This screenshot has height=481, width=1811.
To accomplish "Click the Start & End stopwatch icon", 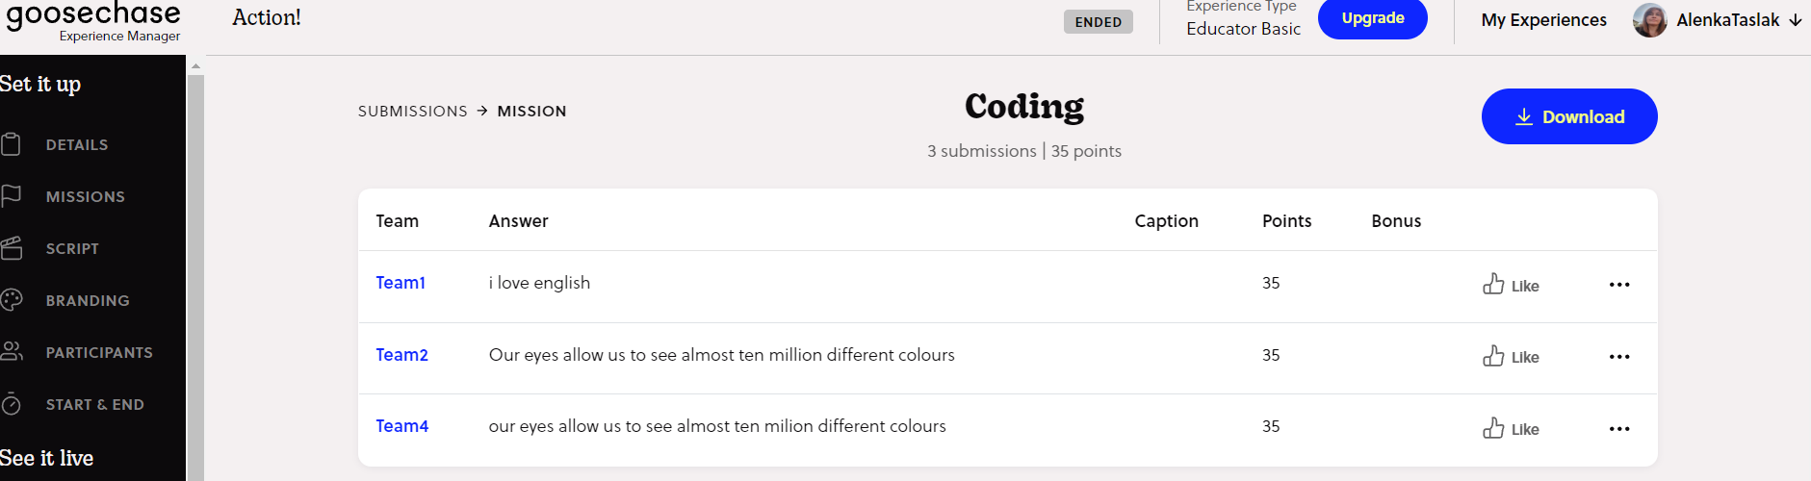I will pos(11,404).
